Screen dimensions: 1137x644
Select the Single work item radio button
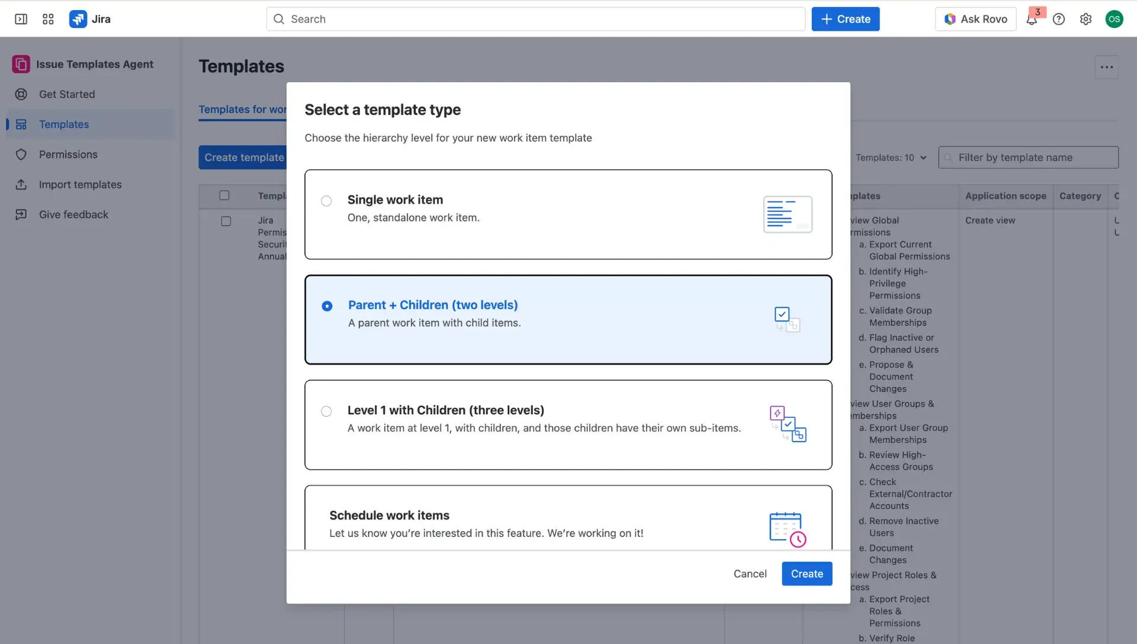point(326,201)
